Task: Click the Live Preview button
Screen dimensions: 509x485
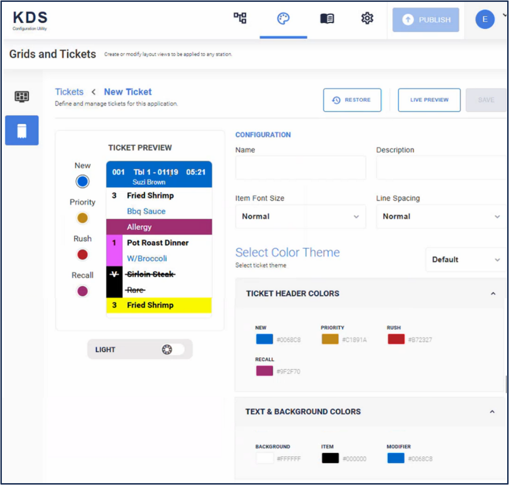Action: (x=429, y=100)
